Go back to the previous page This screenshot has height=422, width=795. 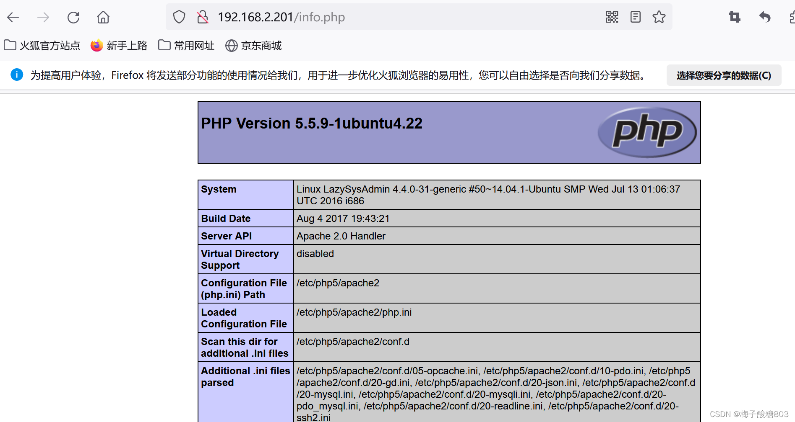tap(13, 17)
